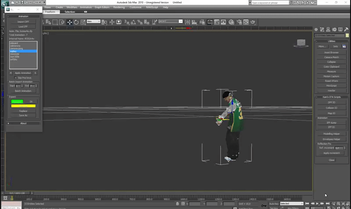Click the green export format button

click(x=17, y=102)
